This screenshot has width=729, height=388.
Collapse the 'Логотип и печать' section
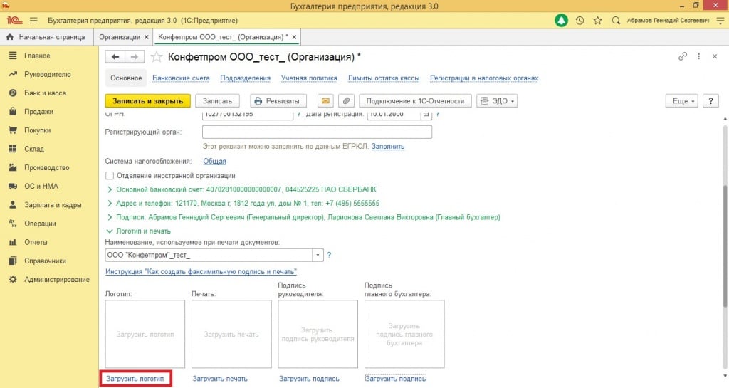coord(109,231)
